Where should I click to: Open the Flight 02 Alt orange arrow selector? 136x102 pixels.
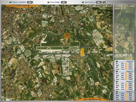(126, 88)
